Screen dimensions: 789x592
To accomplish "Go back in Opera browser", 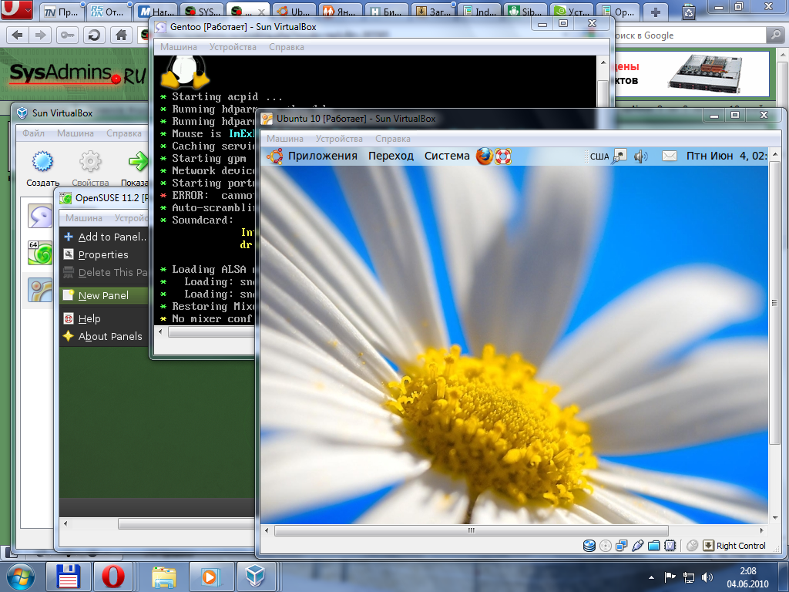I will tap(17, 35).
